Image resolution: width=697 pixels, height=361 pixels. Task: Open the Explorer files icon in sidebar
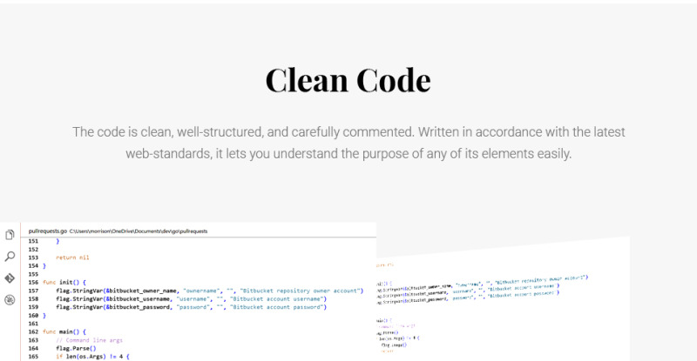[10, 235]
